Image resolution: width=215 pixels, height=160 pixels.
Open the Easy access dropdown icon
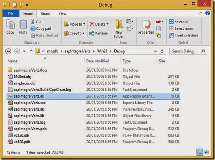click(130, 28)
